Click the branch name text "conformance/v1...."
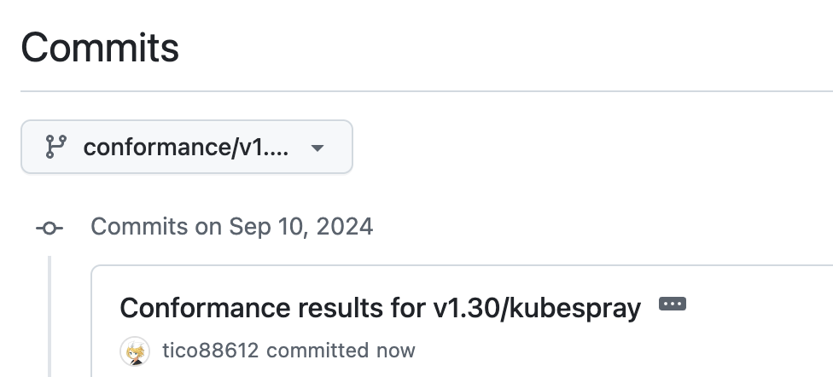This screenshot has height=377, width=833. click(x=185, y=148)
